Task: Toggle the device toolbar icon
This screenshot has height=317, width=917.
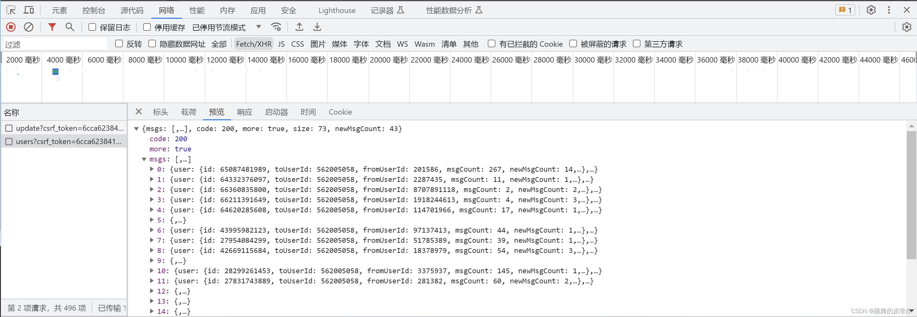Action: 29,10
